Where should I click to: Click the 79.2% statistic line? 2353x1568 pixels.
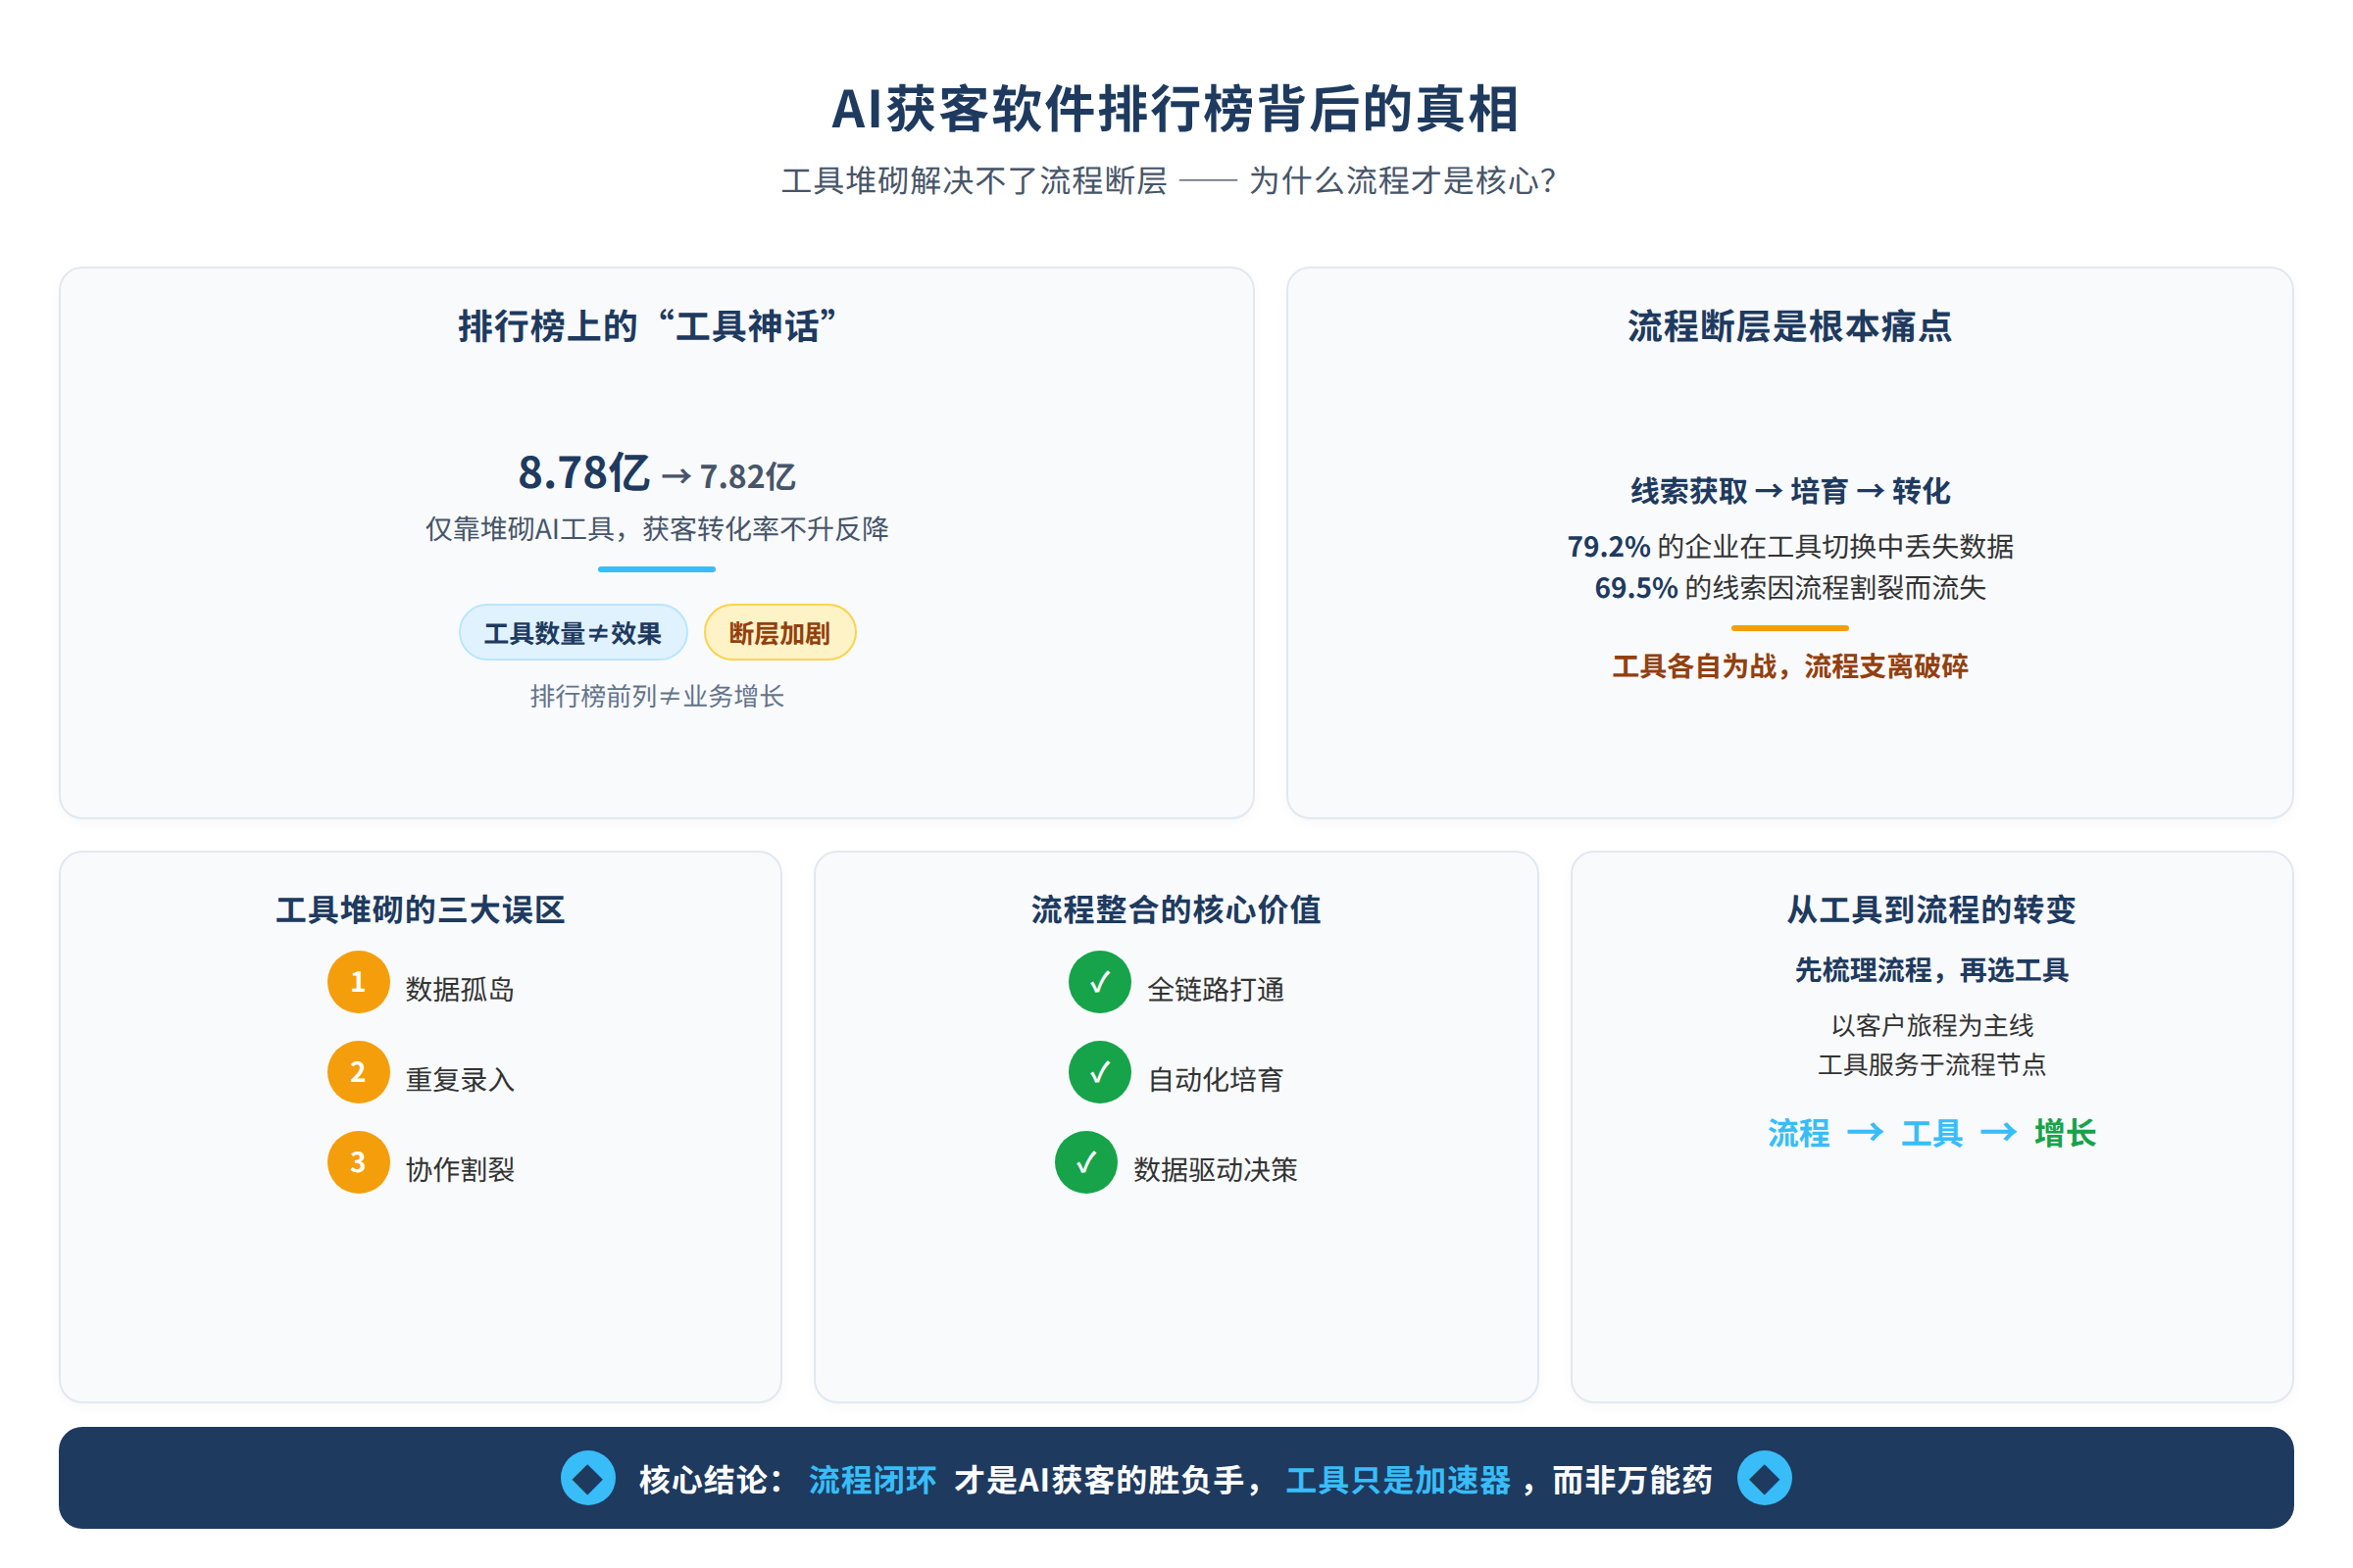[x=1790, y=546]
